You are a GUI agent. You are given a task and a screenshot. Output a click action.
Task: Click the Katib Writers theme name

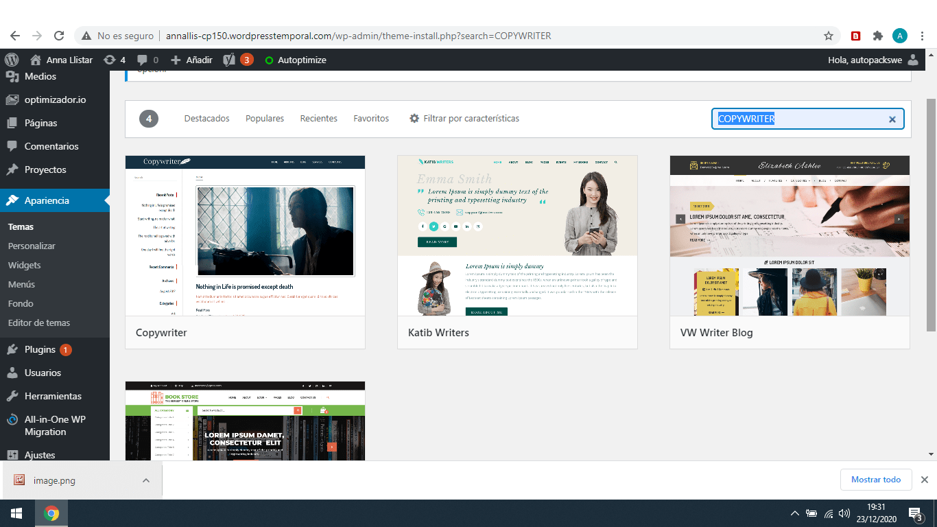[x=438, y=333]
